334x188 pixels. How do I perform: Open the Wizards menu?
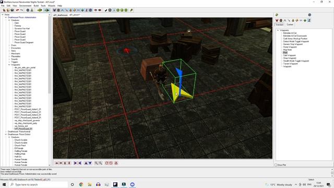click(51, 6)
